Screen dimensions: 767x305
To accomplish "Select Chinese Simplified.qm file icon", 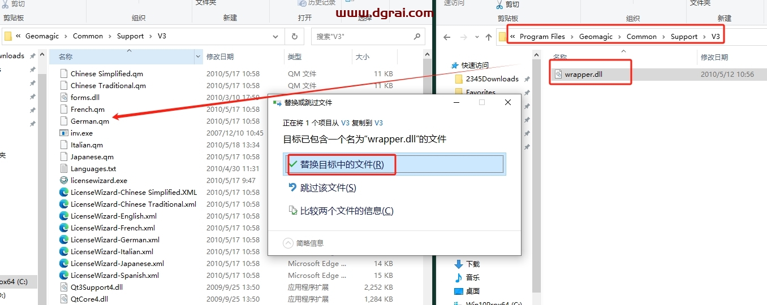I will point(64,73).
